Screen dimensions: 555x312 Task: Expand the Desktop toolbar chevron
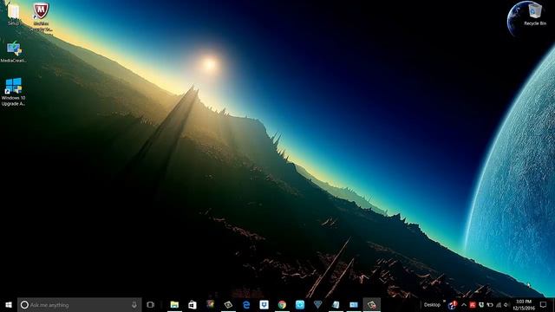click(444, 302)
